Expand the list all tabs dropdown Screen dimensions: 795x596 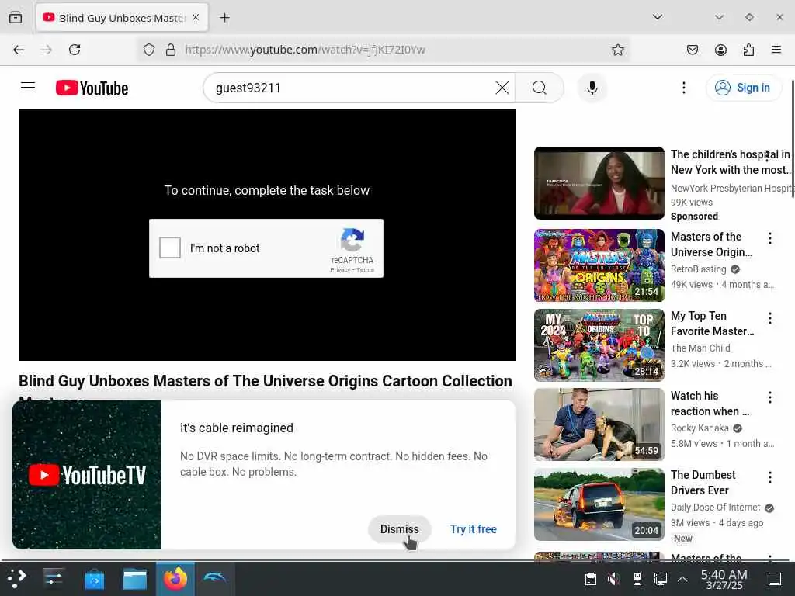[x=658, y=17]
